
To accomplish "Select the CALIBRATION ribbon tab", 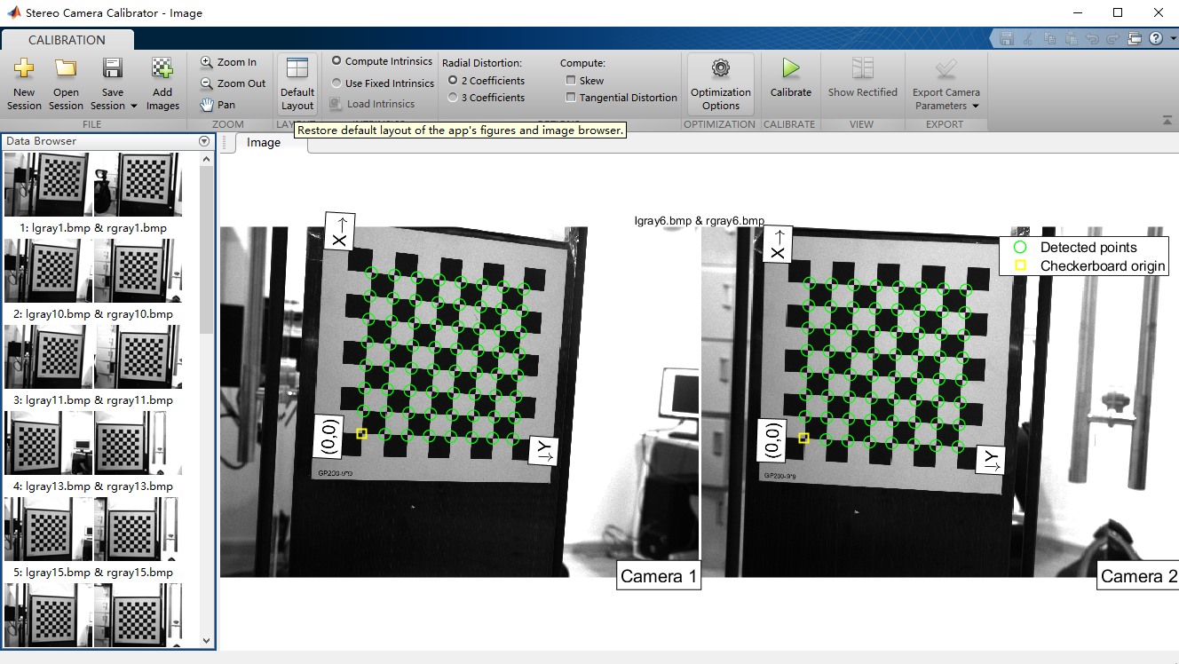I will pos(67,40).
